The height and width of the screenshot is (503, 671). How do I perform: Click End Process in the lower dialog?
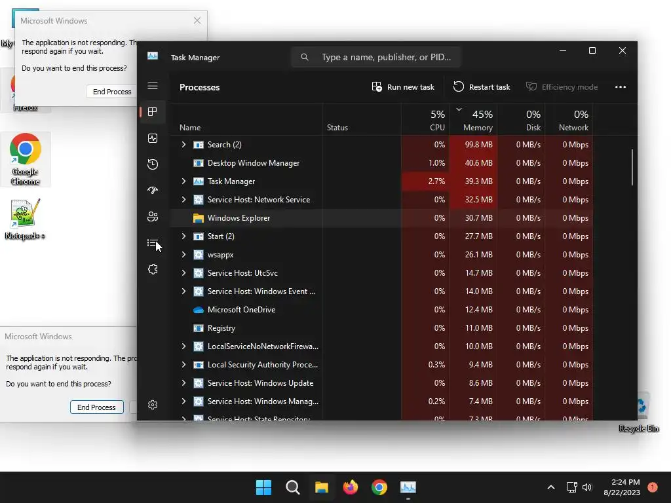(x=97, y=407)
